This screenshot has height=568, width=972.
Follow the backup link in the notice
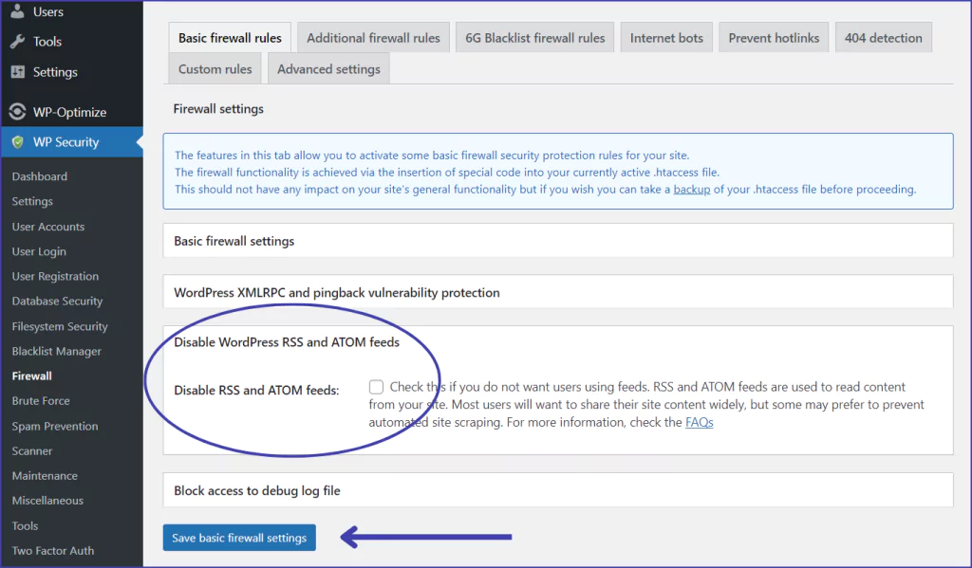691,190
